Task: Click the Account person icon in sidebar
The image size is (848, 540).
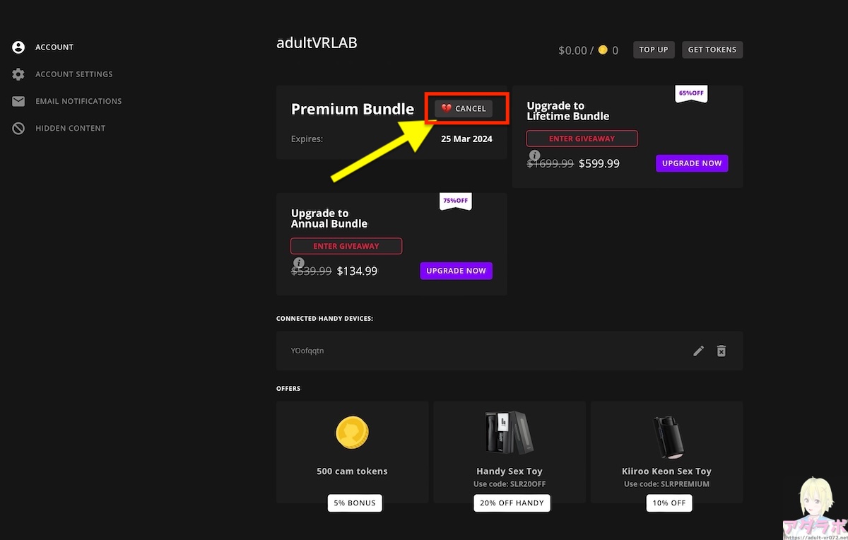Action: 18,47
